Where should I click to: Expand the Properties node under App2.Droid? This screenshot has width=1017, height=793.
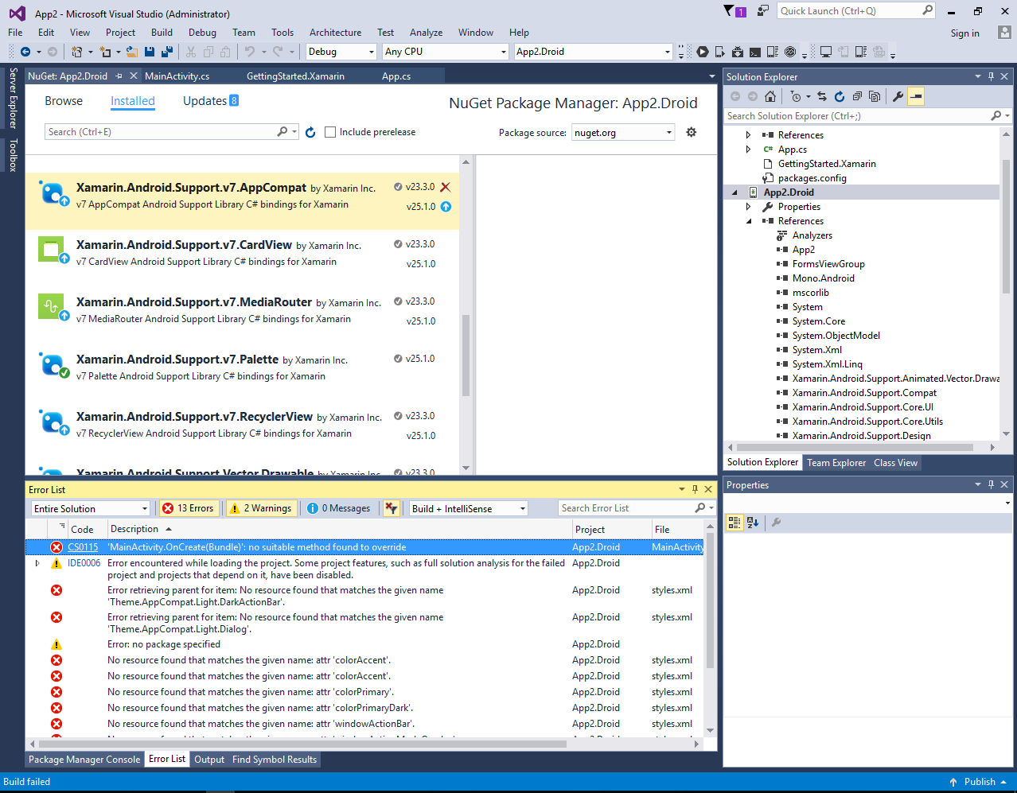(748, 207)
